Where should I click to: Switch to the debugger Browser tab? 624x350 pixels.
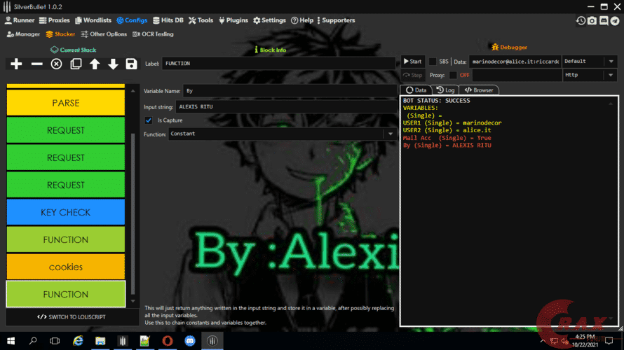click(x=479, y=90)
